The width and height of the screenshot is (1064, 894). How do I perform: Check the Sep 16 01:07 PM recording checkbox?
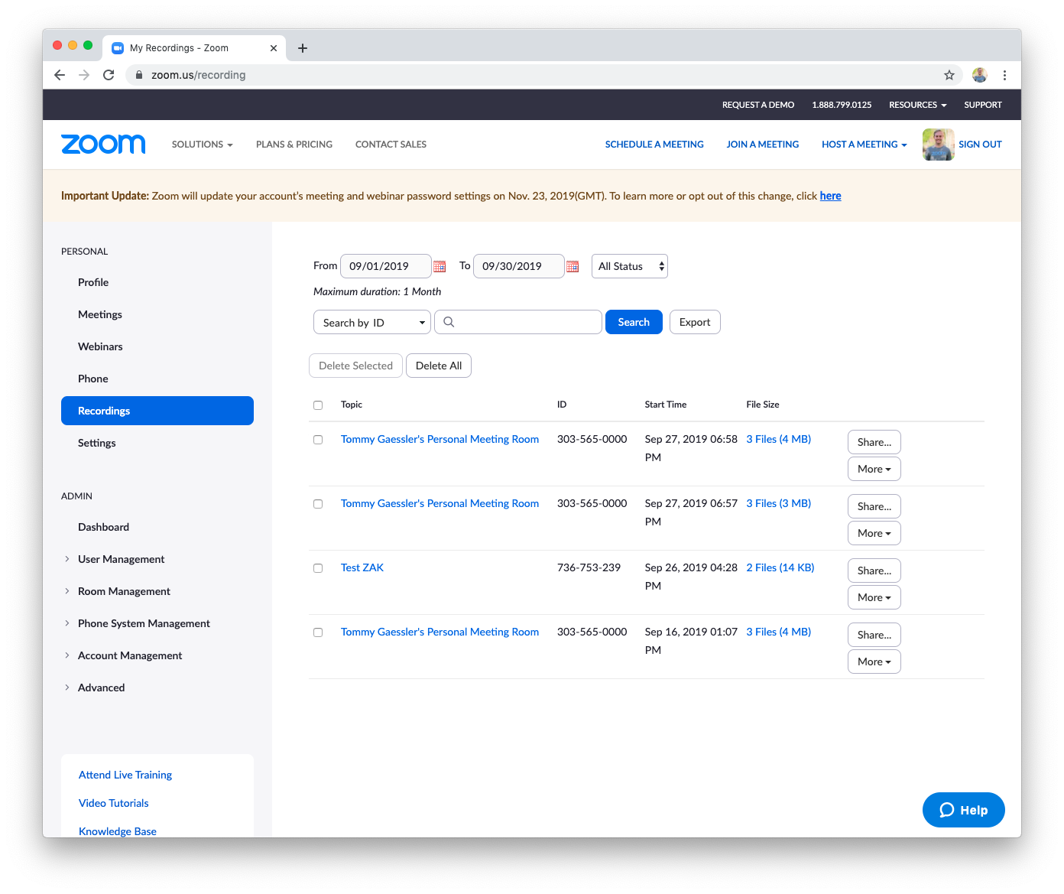pyautogui.click(x=318, y=632)
